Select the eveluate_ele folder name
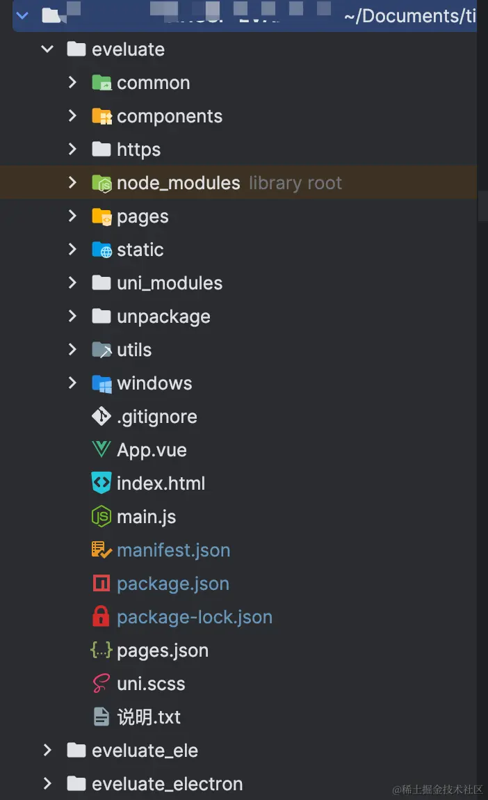 145,750
